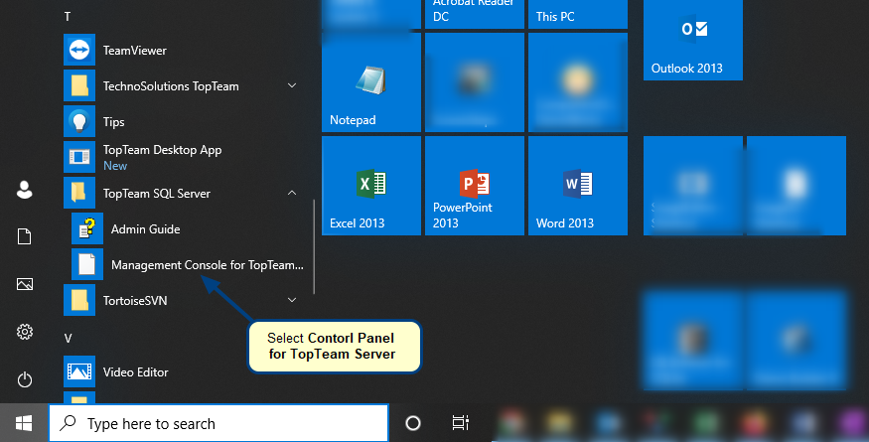
Task: Open the Notepad tile
Action: (x=371, y=82)
